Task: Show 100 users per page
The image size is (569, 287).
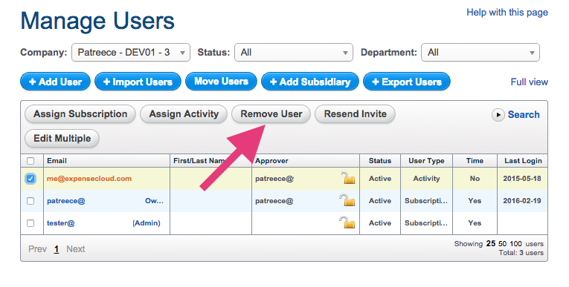Action: click(515, 243)
